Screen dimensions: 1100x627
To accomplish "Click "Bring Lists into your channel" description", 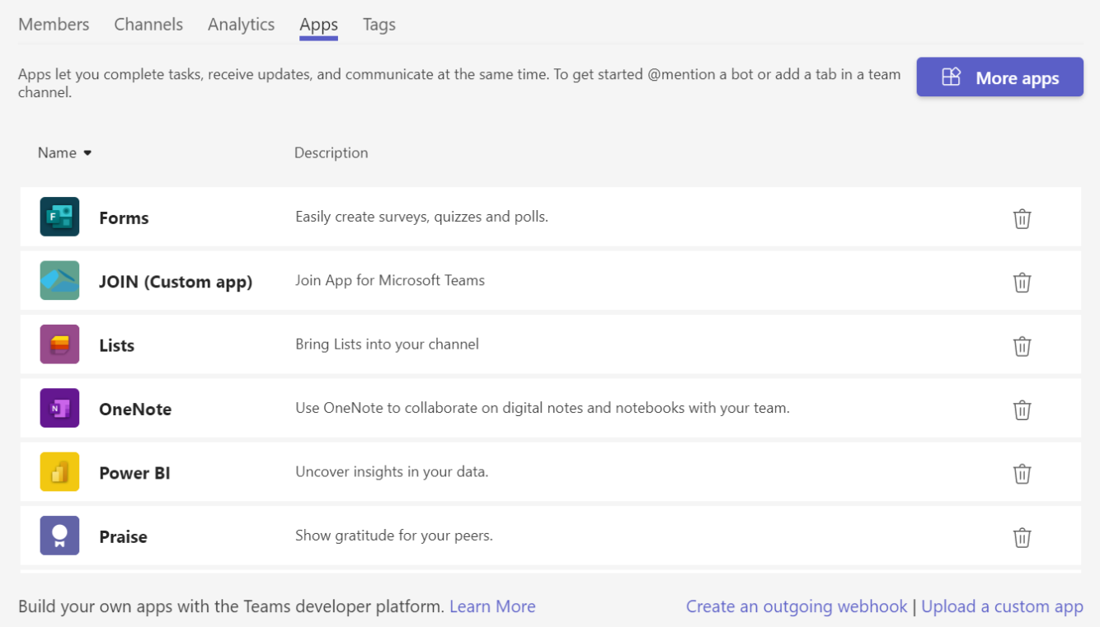I will coord(387,344).
